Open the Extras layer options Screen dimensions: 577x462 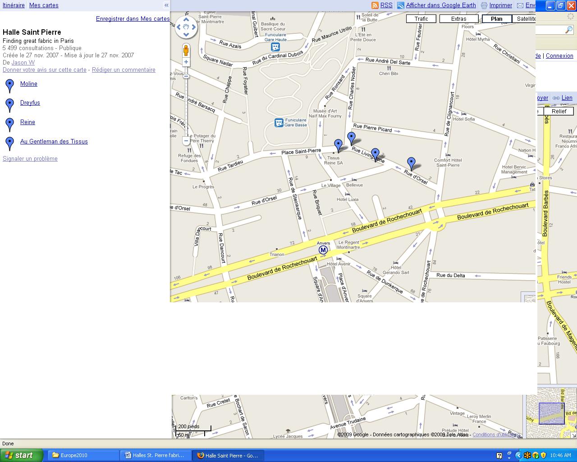[x=458, y=18]
